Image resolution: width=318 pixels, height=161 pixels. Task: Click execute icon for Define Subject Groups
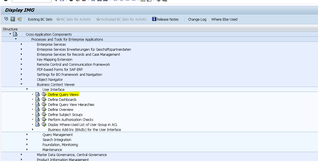coord(44,114)
